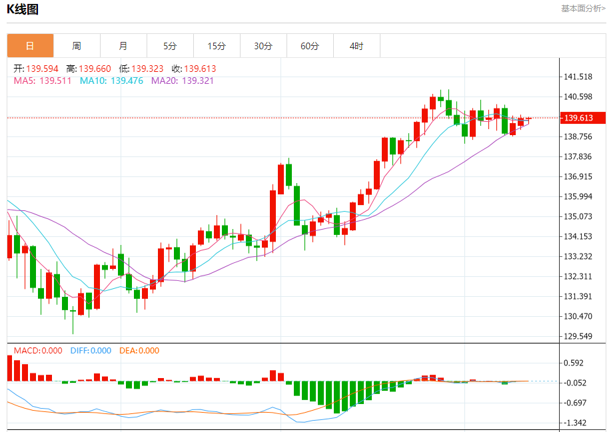
Task: Click the 140.598 price axis label
Action: tap(578, 97)
